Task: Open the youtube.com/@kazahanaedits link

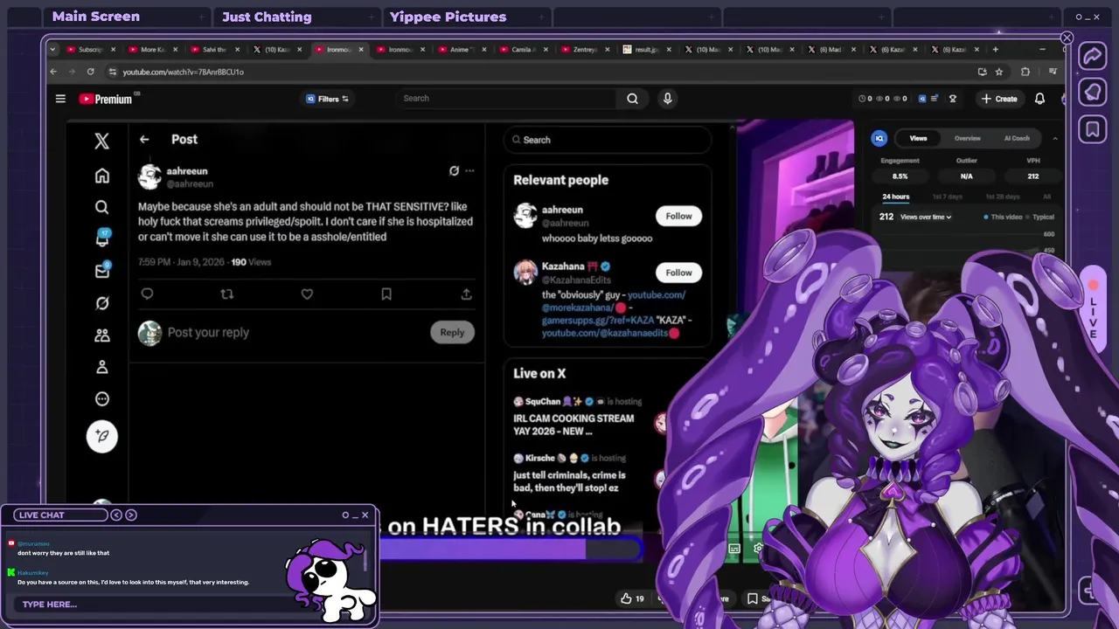Action: 605,333
